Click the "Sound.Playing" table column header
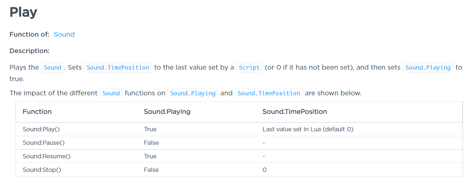This screenshot has height=188, width=471. pos(167,112)
